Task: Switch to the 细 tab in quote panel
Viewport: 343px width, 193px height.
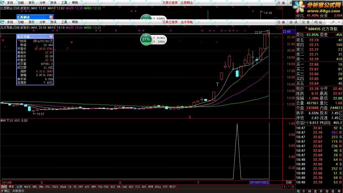Action: coord(310,191)
